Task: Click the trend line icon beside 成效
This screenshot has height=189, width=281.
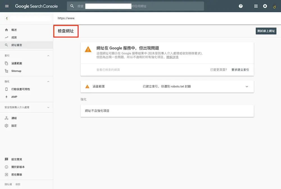Action: tap(6, 37)
